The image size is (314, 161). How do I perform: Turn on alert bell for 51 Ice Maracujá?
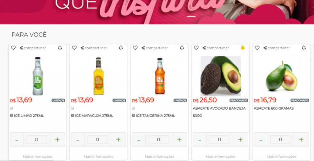coord(121,48)
